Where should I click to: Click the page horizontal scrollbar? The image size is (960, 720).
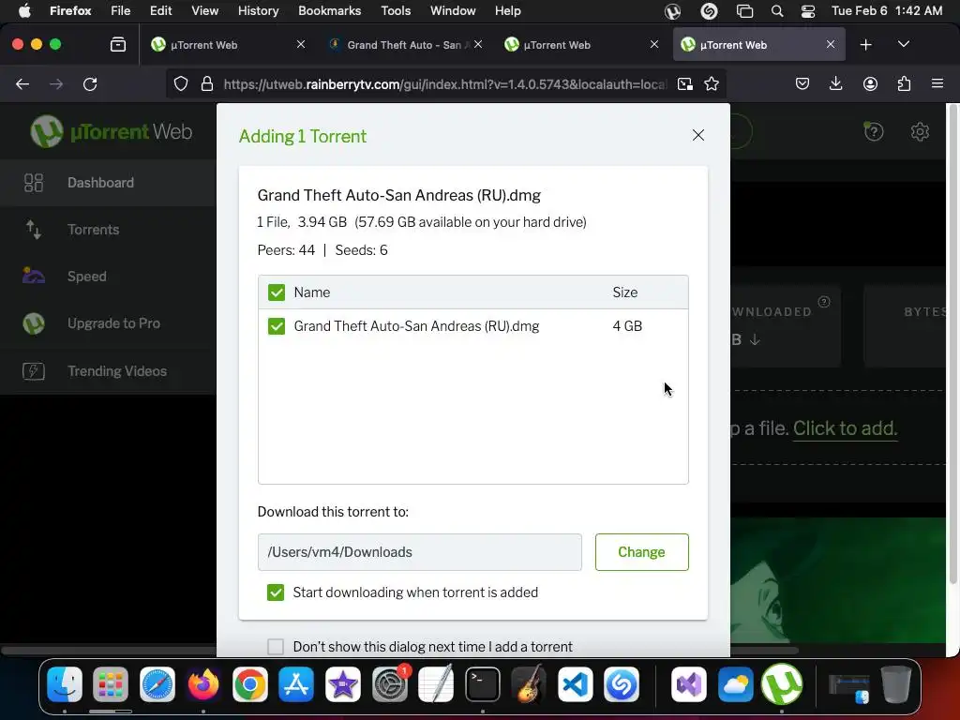point(399,651)
